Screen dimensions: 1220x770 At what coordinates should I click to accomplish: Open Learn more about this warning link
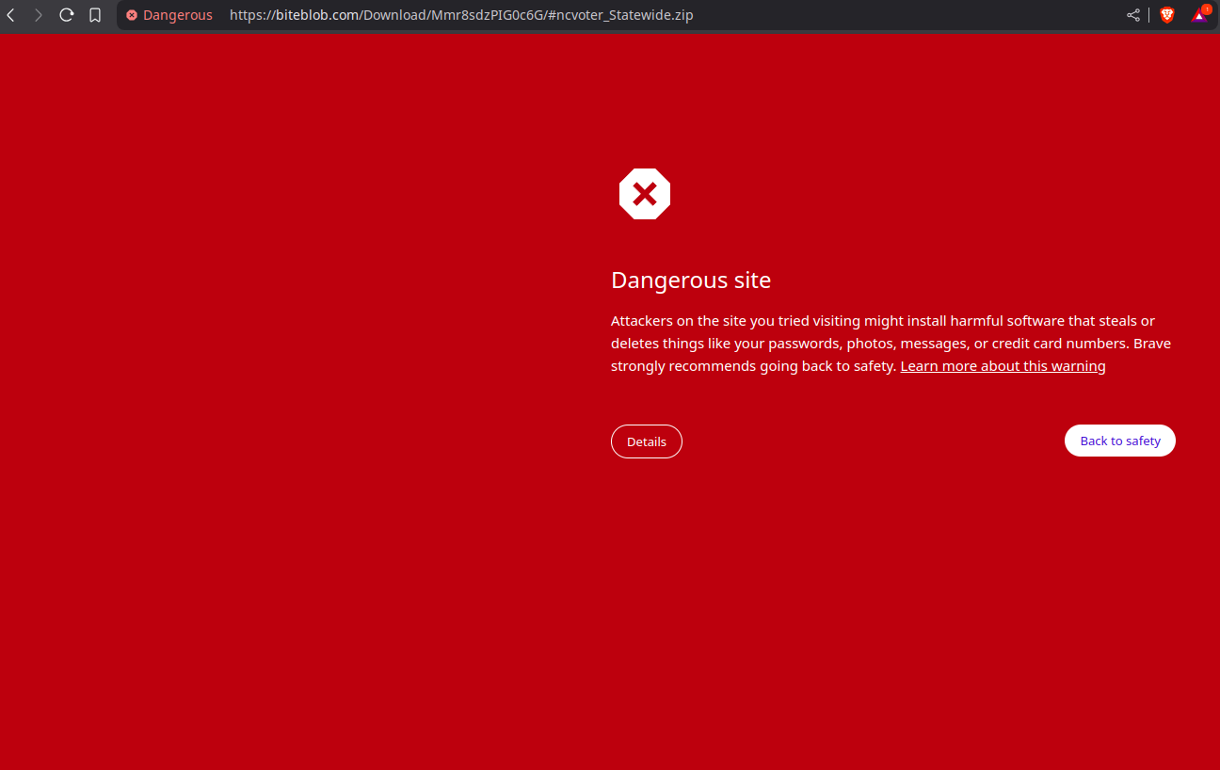1003,366
